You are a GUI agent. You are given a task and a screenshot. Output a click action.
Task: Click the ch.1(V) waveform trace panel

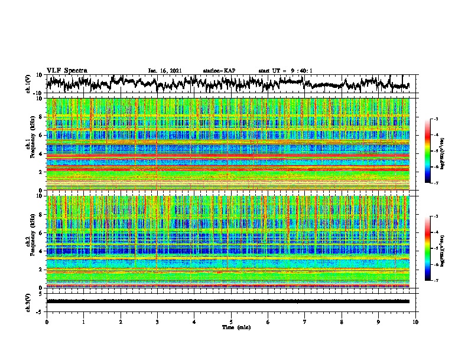[232, 84]
